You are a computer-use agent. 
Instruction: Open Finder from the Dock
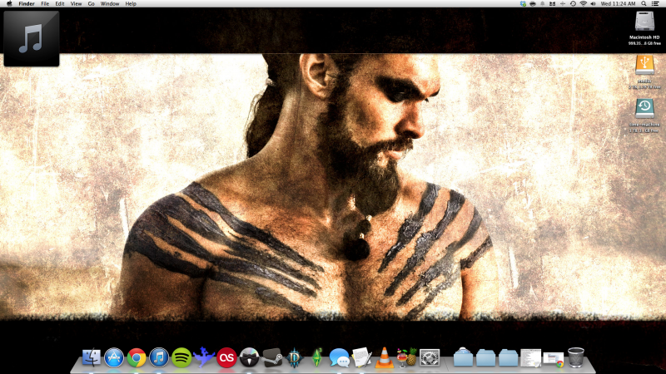coord(92,357)
